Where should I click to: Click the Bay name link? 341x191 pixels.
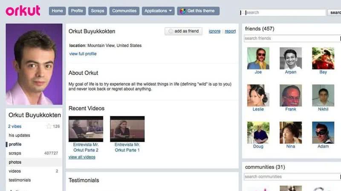pos(323,72)
